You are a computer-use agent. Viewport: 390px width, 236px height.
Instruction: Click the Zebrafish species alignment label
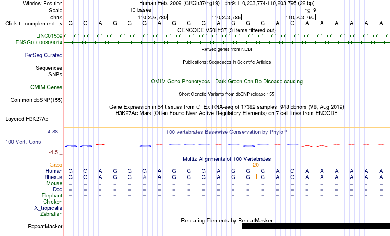[51, 214]
